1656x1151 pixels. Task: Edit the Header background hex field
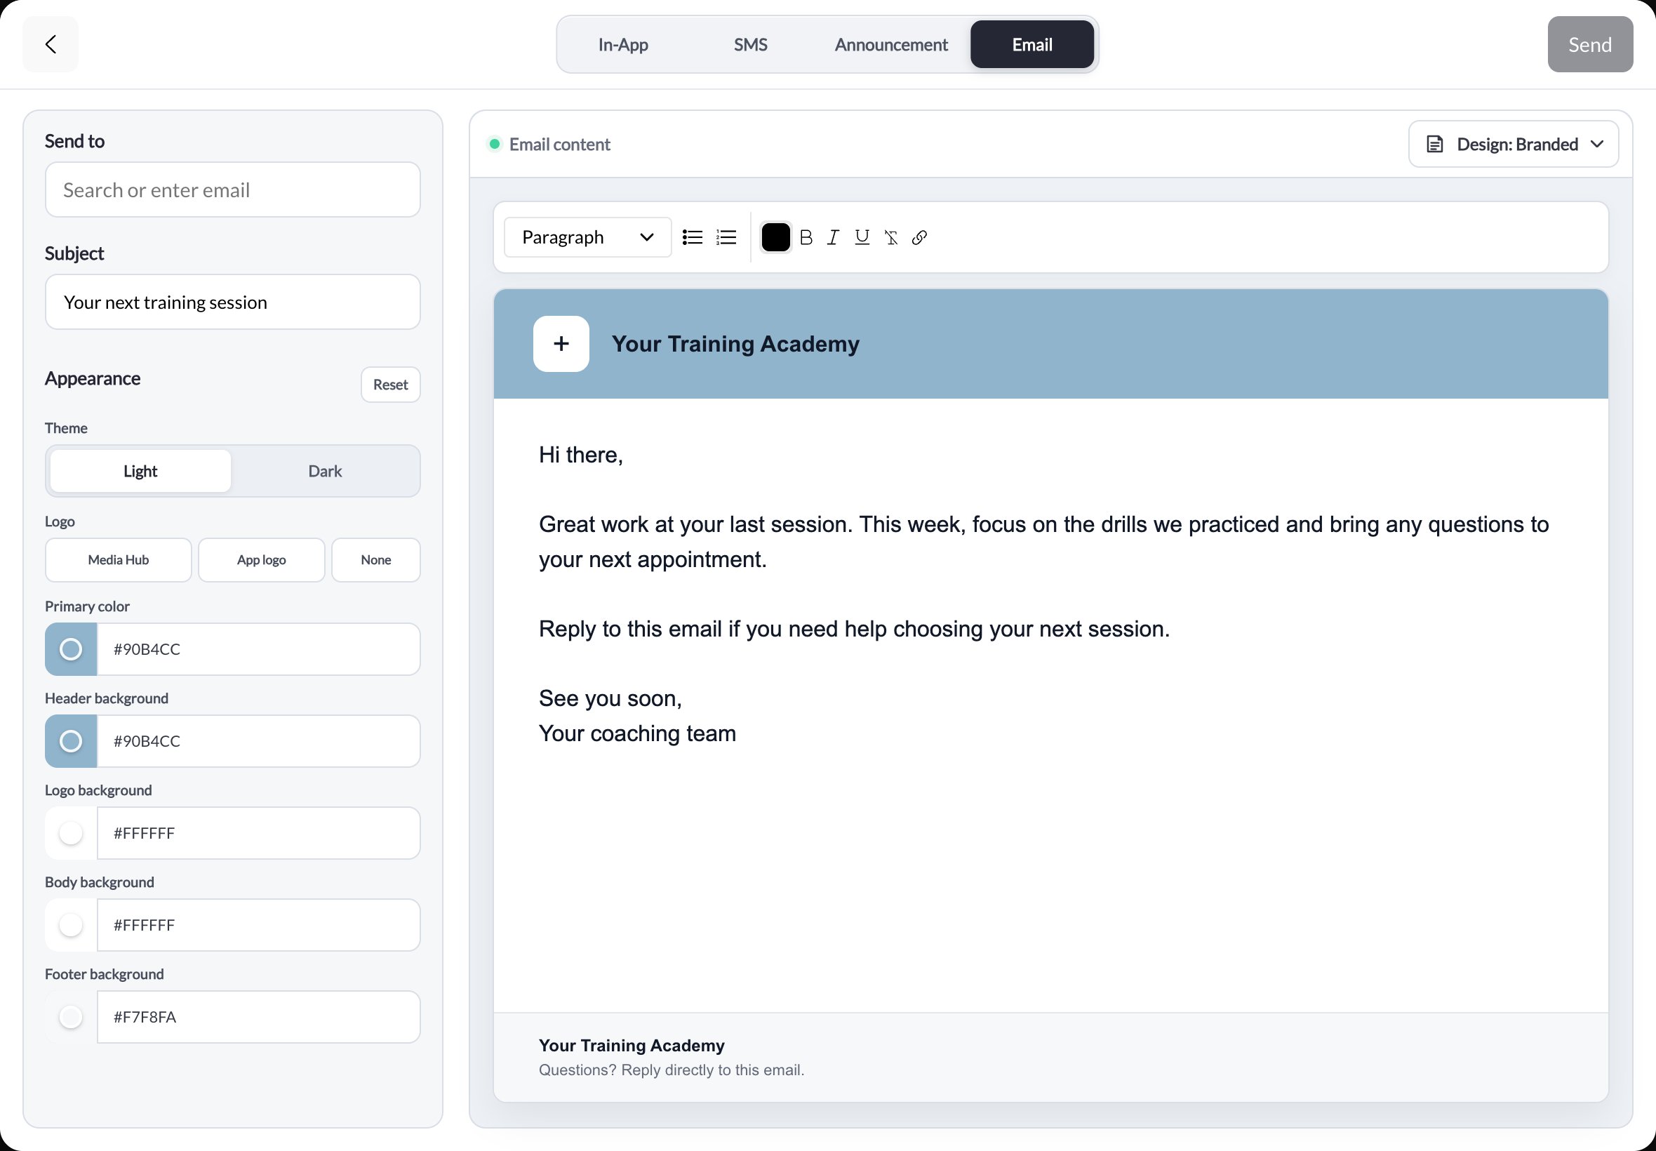tap(258, 741)
